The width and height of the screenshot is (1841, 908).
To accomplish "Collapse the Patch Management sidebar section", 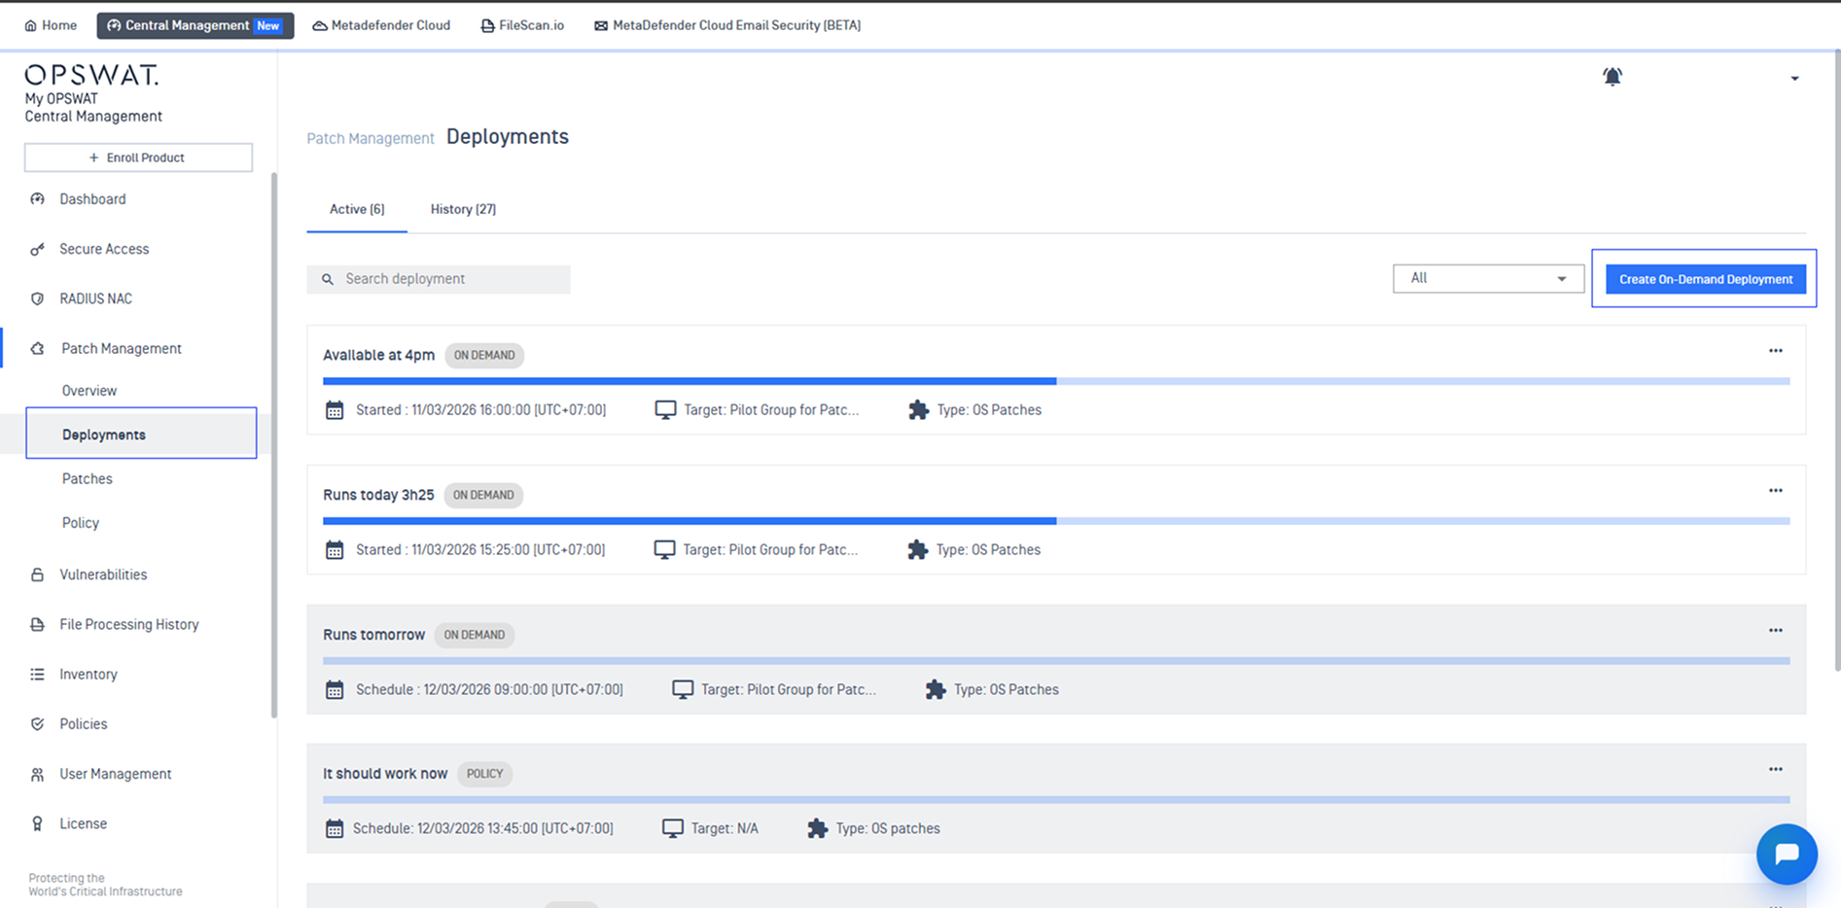I will click(121, 349).
